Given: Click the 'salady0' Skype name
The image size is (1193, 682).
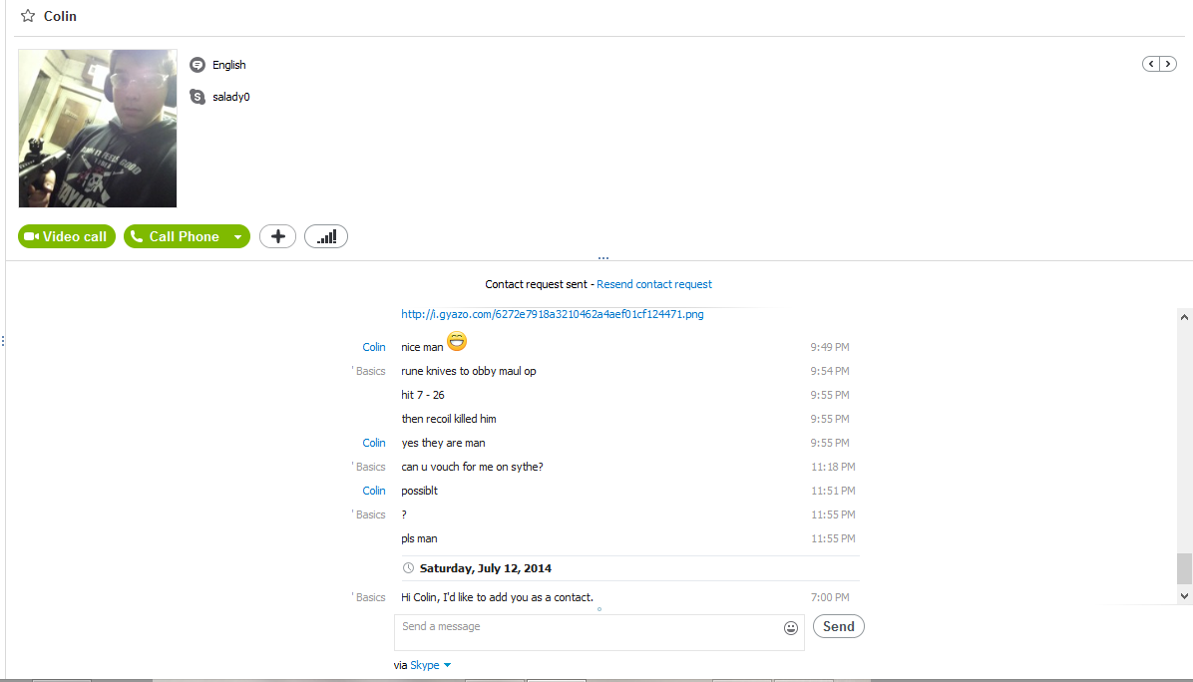Looking at the screenshot, I should [x=231, y=97].
